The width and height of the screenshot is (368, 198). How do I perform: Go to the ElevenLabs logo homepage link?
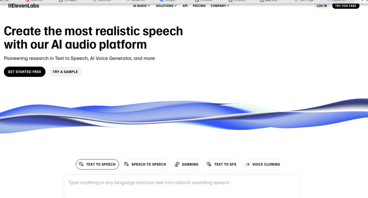(24, 6)
